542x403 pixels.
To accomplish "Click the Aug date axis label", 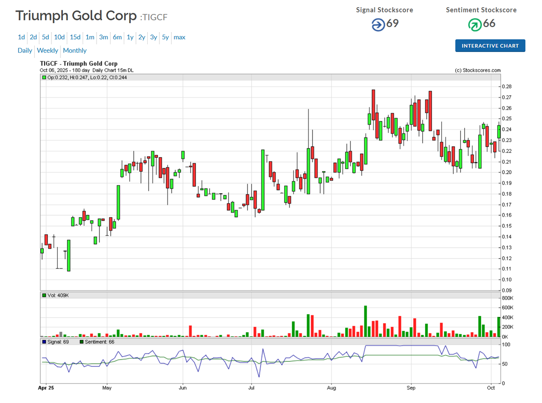I will [331, 387].
